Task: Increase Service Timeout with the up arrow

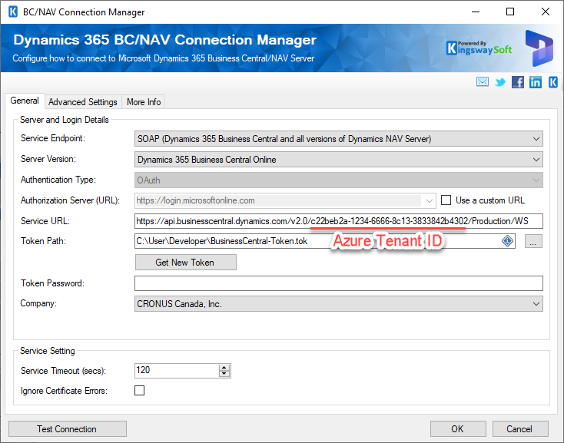Action: click(224, 367)
